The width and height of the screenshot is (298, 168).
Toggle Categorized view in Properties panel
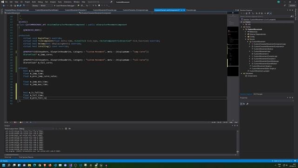pos(241,104)
